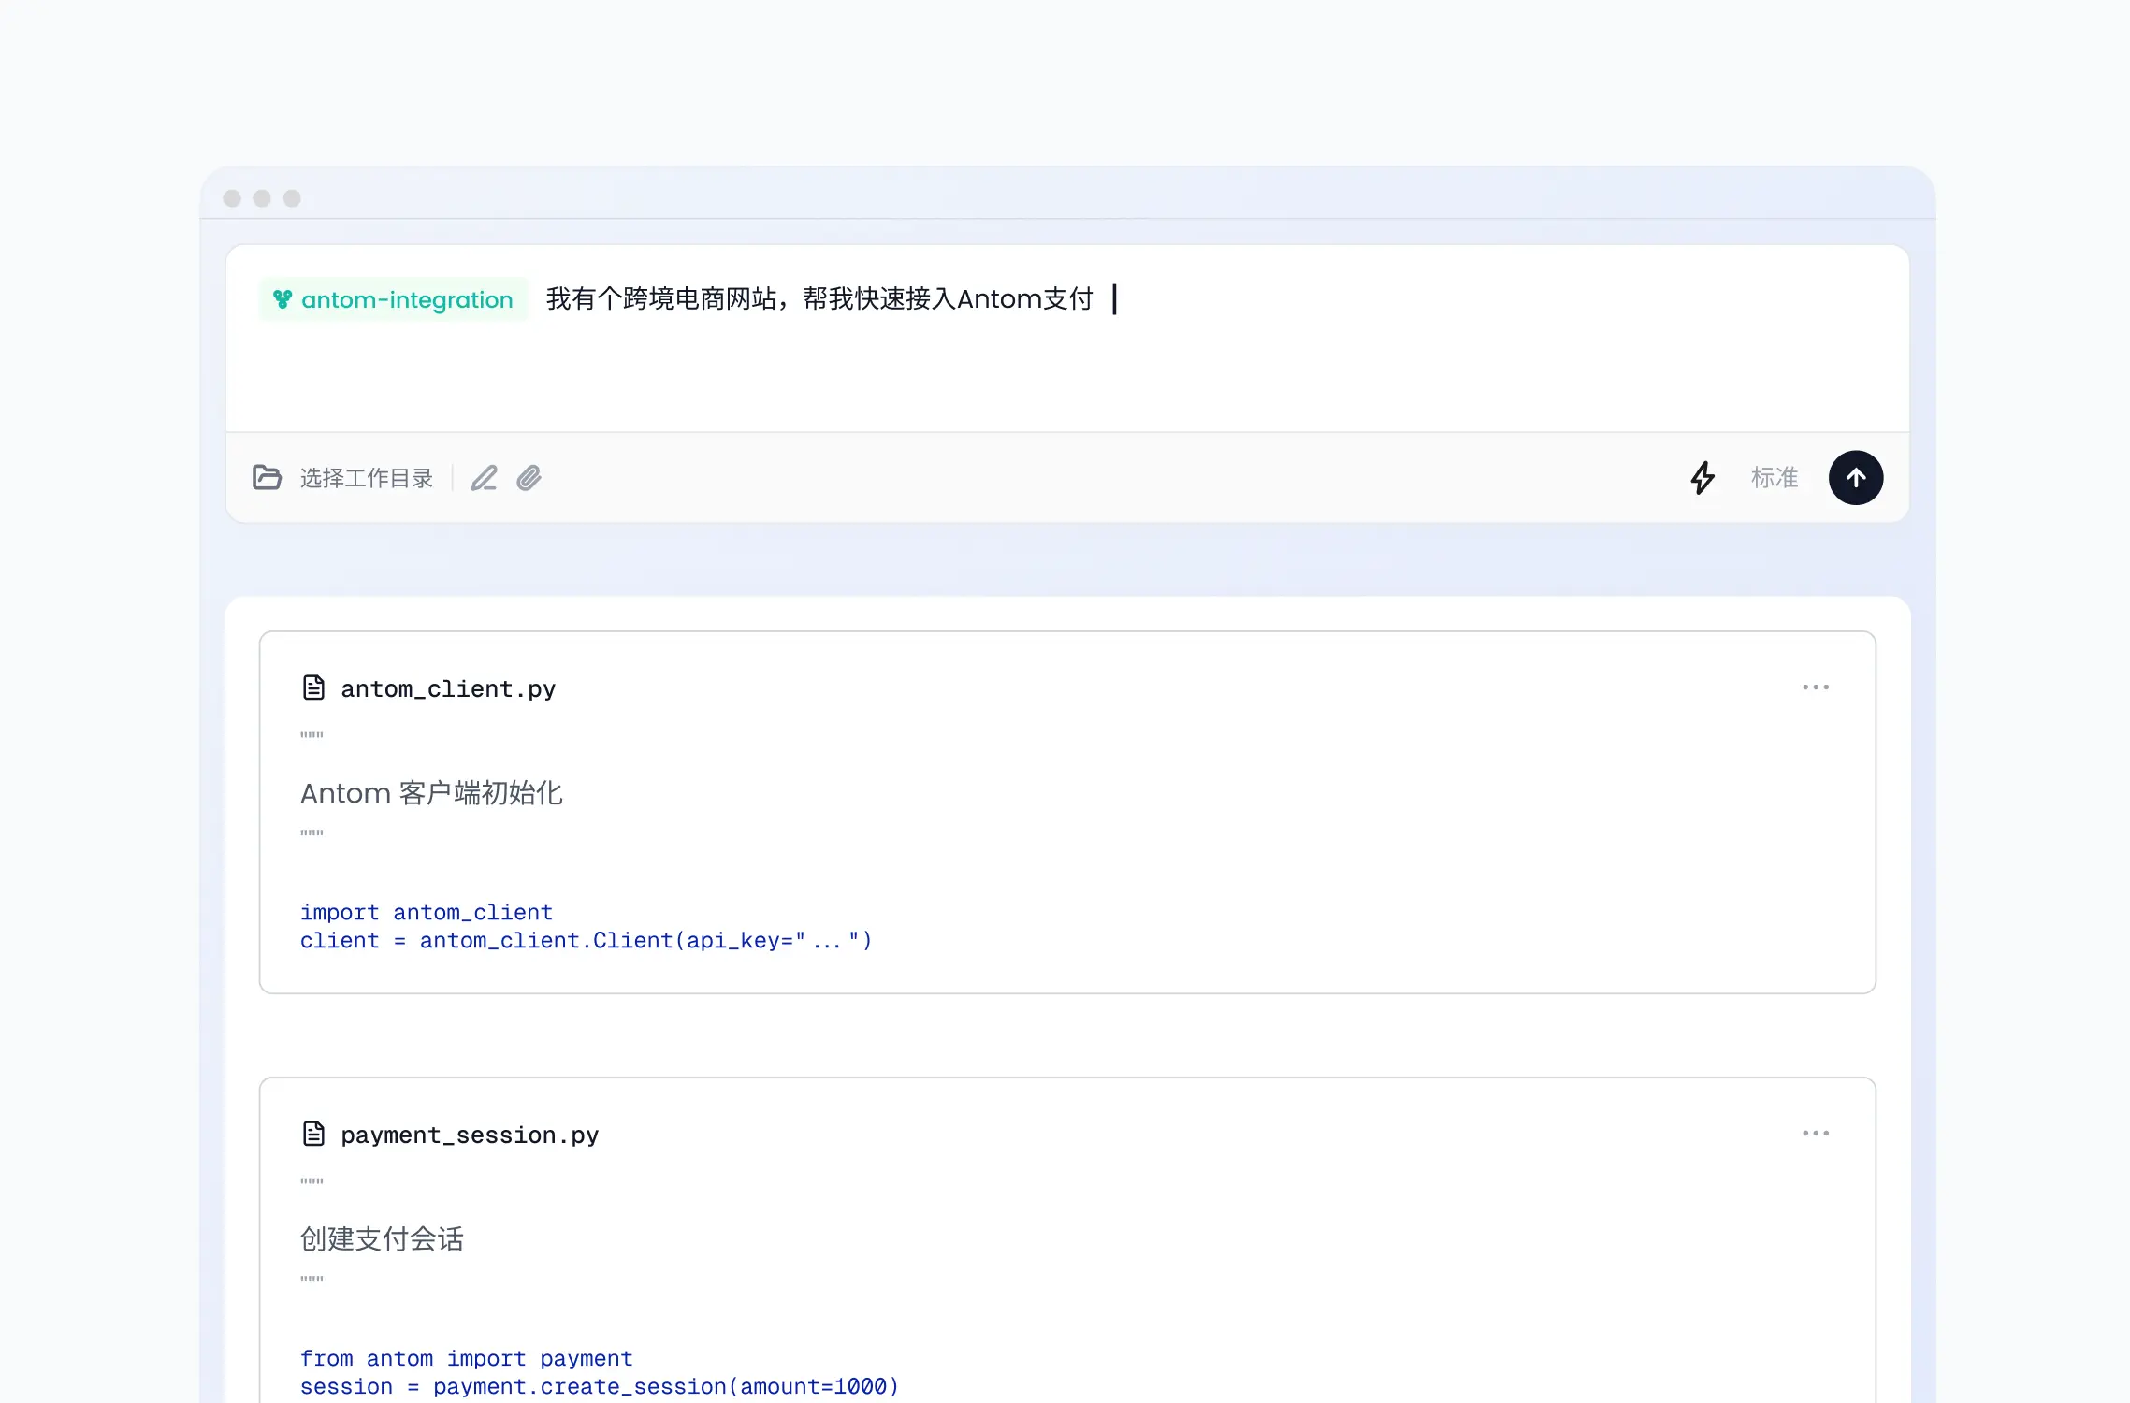Send the message with the arrow button
2130x1403 pixels.
1856,478
